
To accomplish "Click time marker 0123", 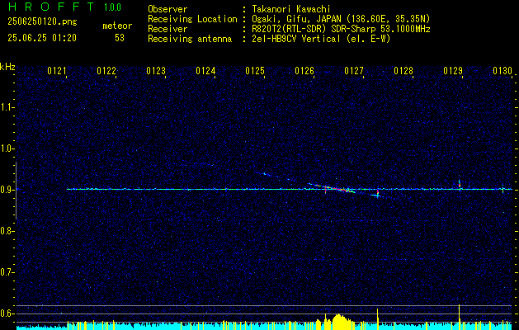I will [x=156, y=71].
